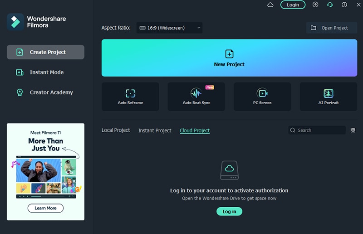This screenshot has width=363, height=234.
Task: Start a New Project
Action: pos(229,58)
